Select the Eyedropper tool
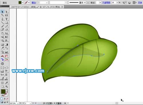 (x=2, y=48)
